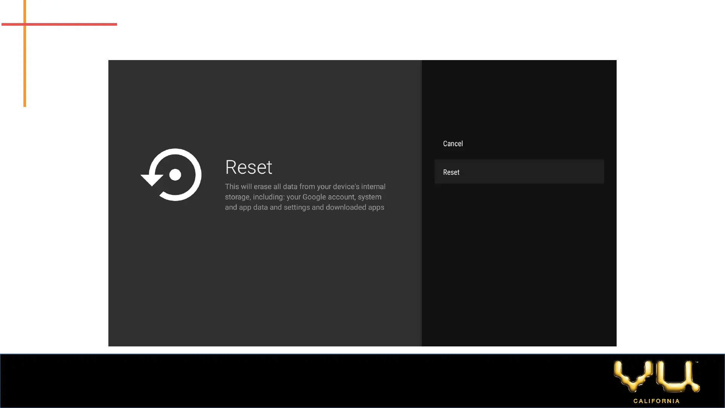
Task: Click the black footer bar
Action: coord(302,381)
